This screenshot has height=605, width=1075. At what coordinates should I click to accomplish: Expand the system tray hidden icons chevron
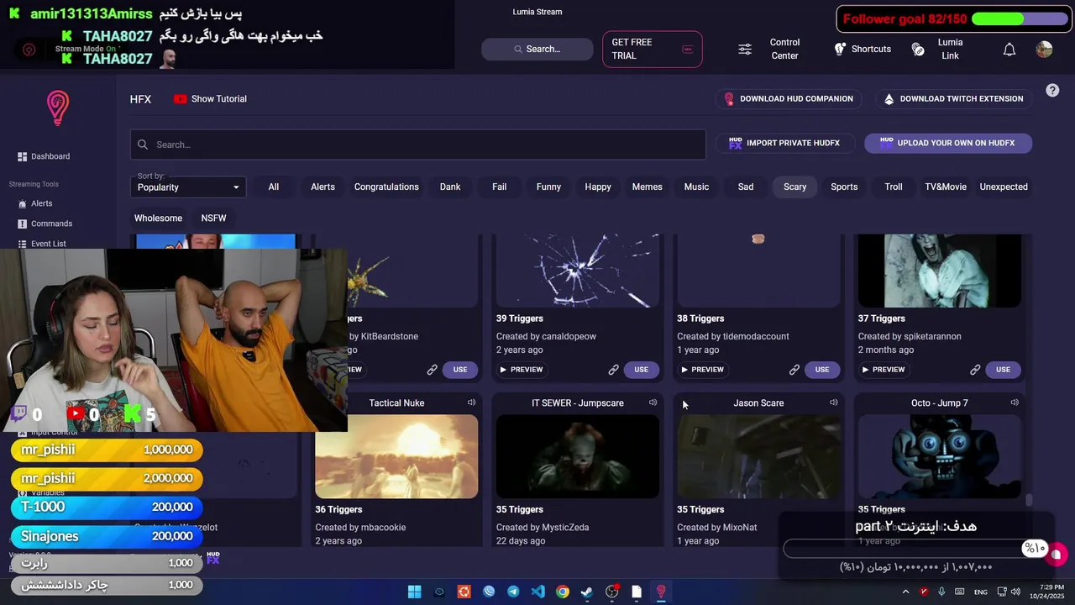905,592
